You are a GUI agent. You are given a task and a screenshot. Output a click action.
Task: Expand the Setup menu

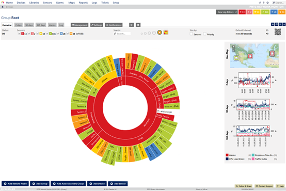point(116,3)
